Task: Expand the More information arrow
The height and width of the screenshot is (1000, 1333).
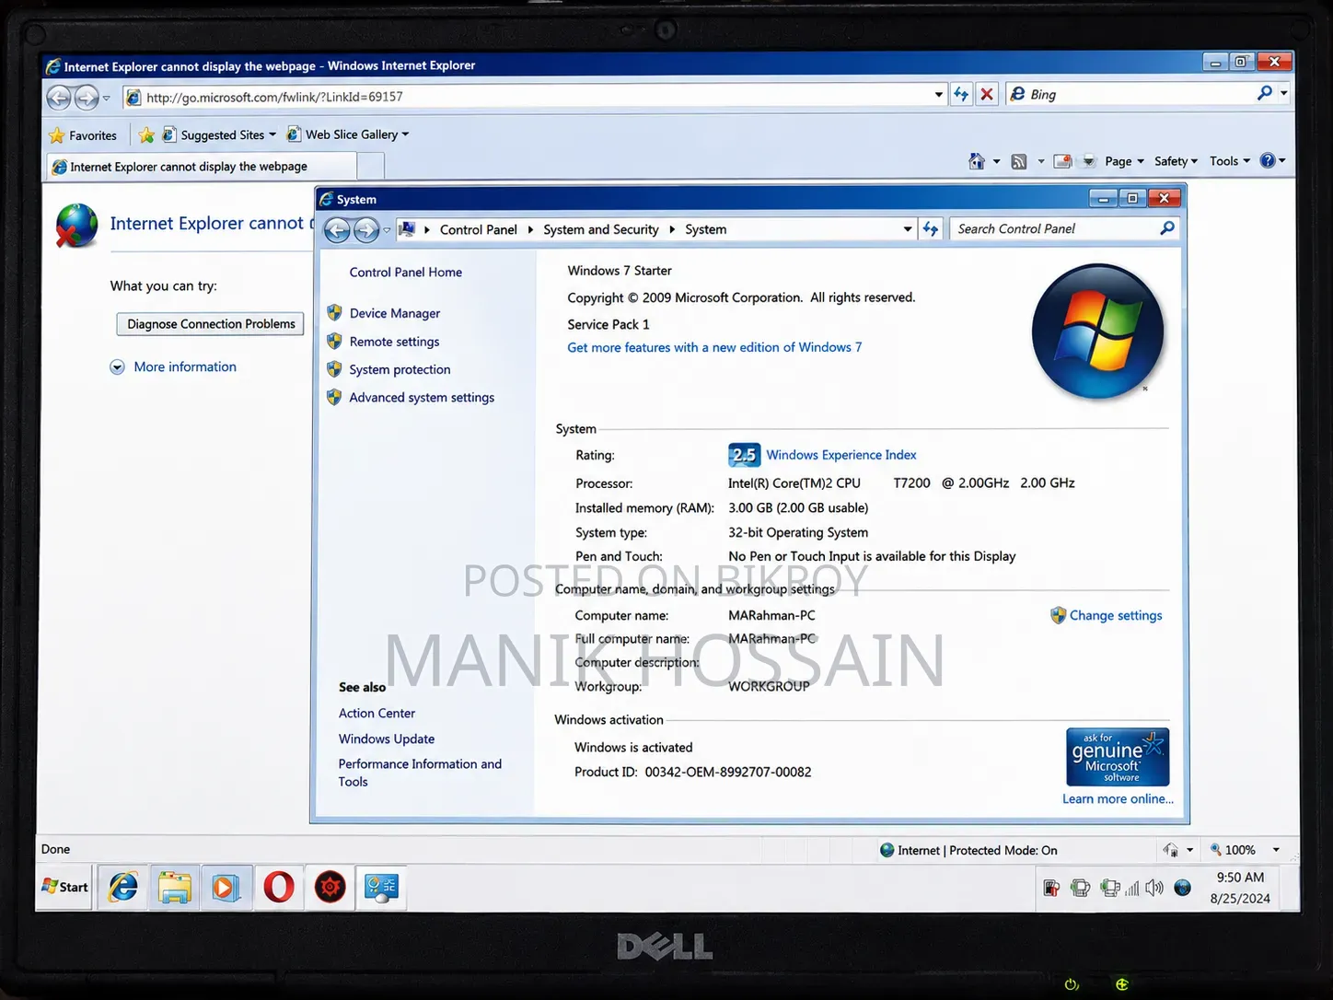Action: tap(118, 367)
